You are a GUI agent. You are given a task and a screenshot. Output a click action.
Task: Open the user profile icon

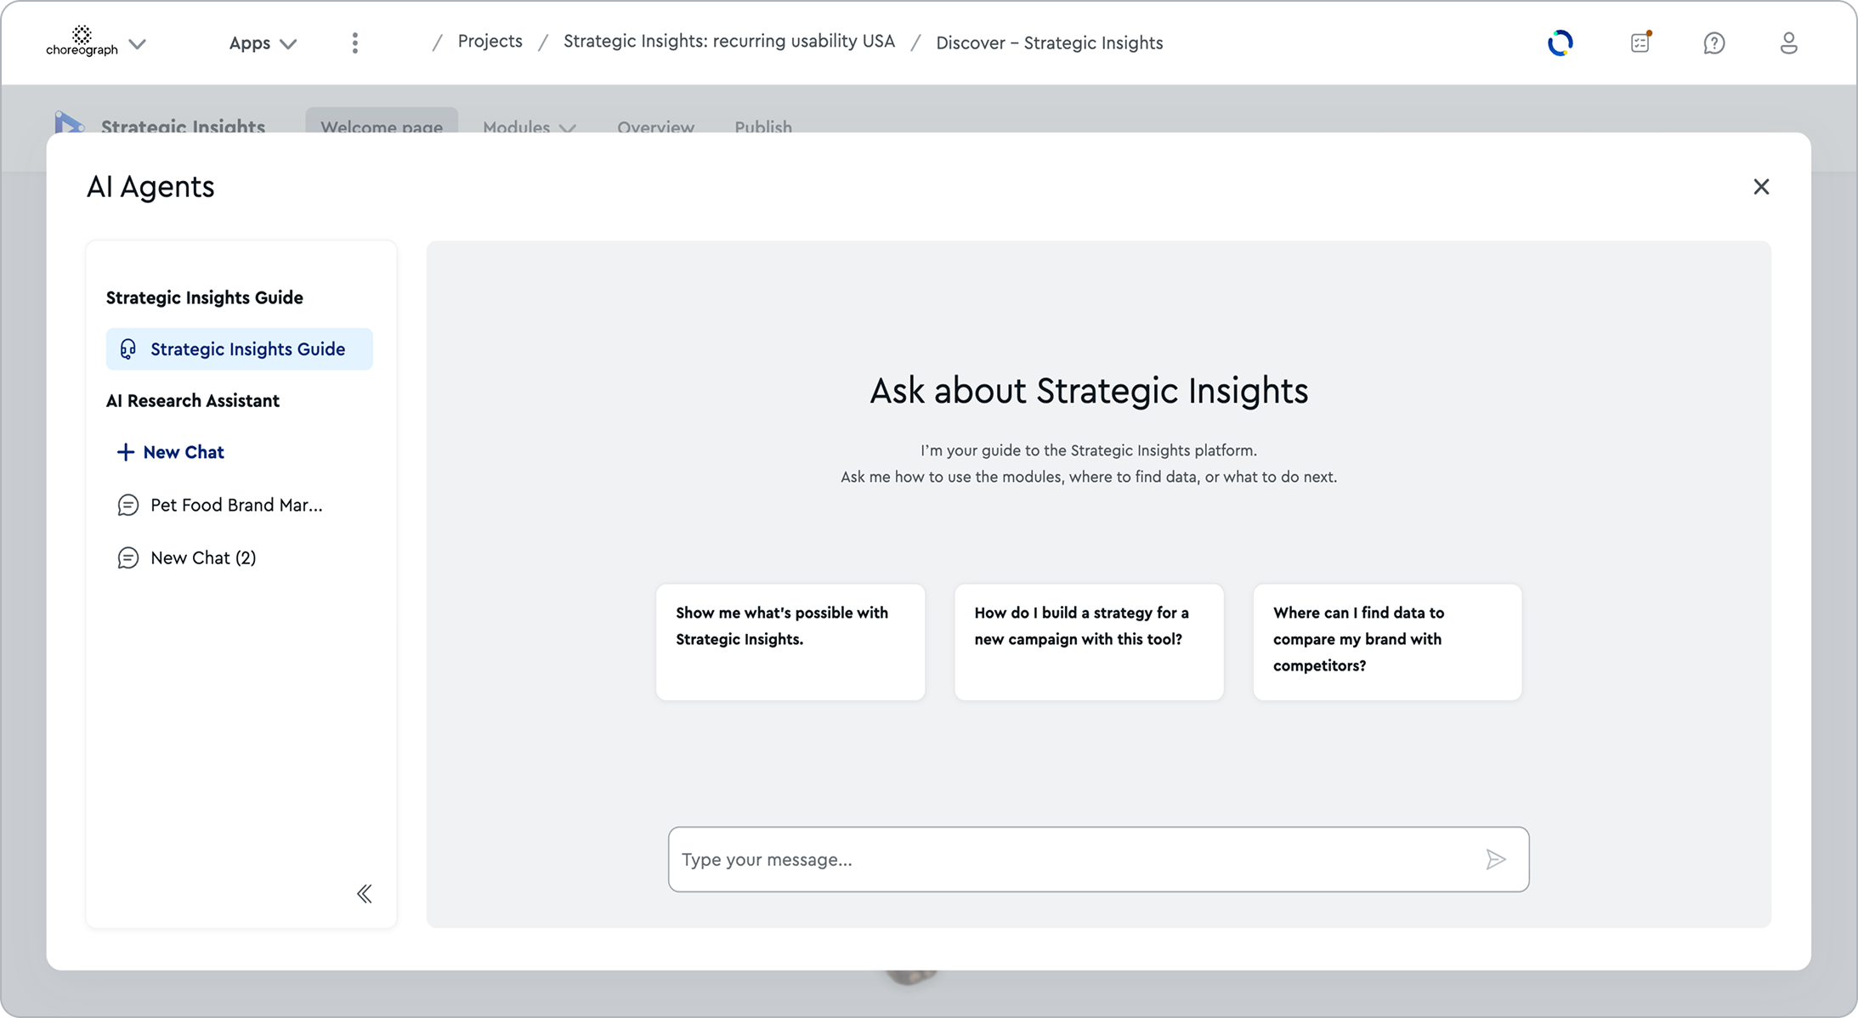(1788, 43)
